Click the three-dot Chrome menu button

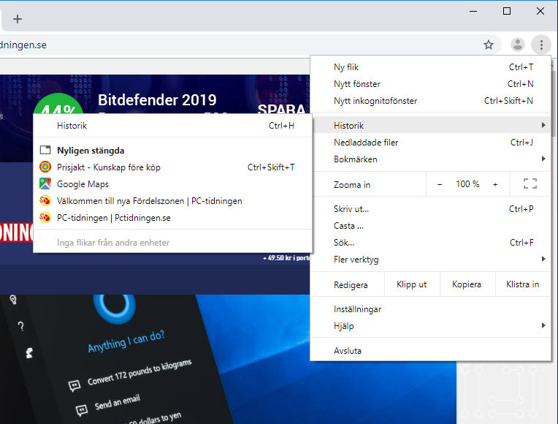pos(541,45)
